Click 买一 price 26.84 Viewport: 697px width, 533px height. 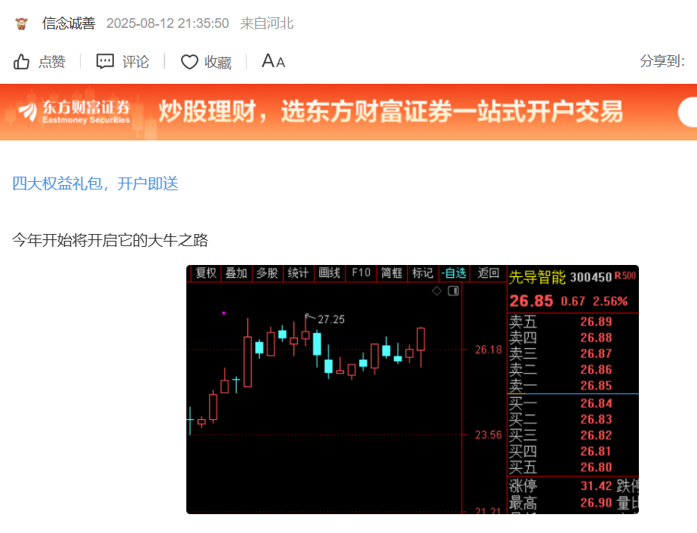tap(596, 404)
